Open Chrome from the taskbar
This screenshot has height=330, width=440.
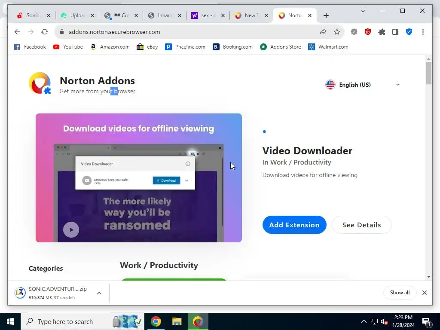click(156, 321)
